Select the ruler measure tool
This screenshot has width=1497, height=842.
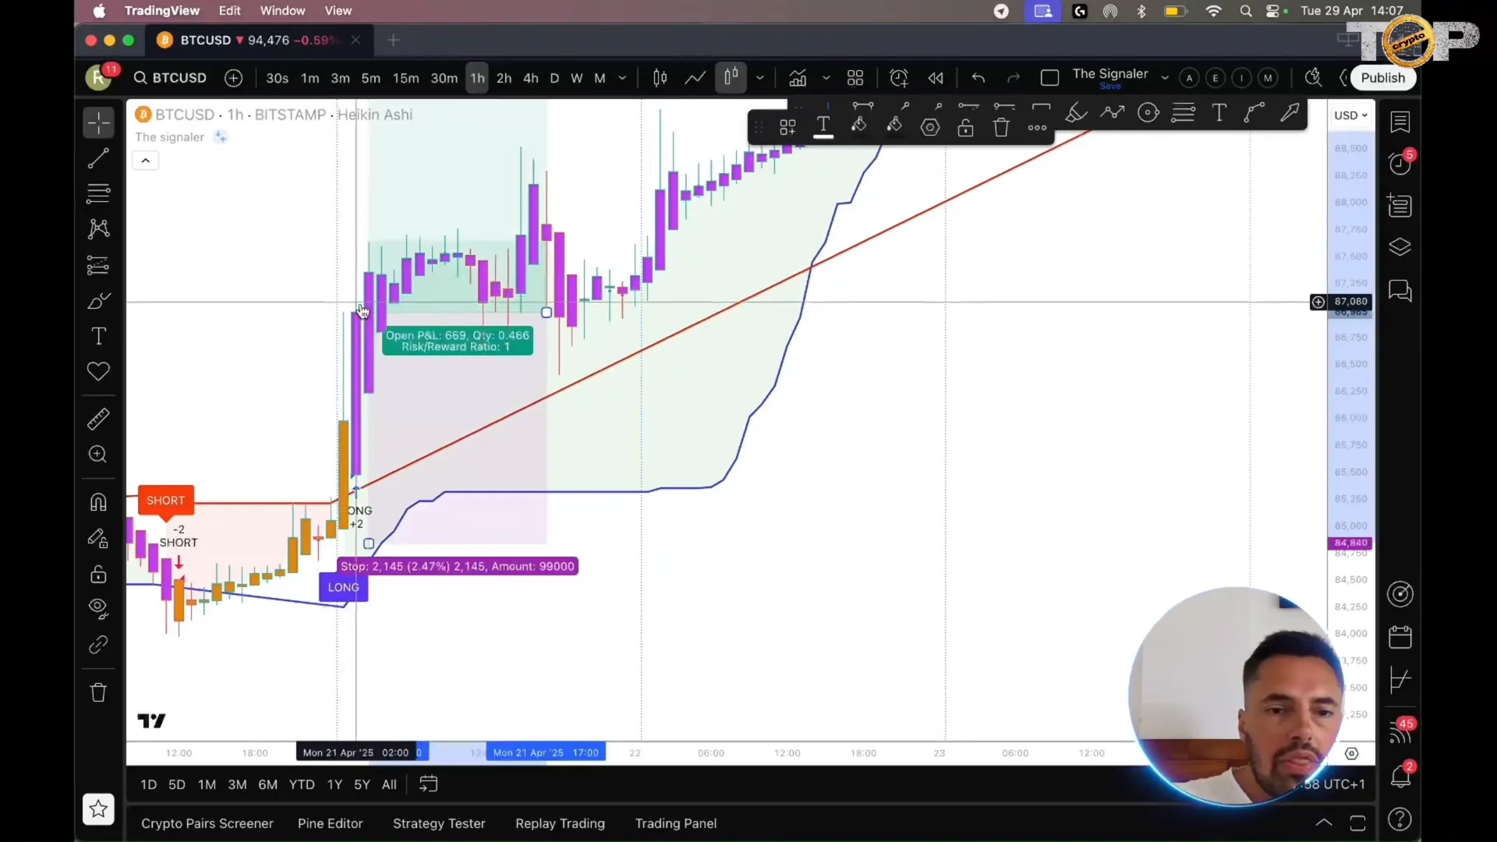[x=98, y=419]
